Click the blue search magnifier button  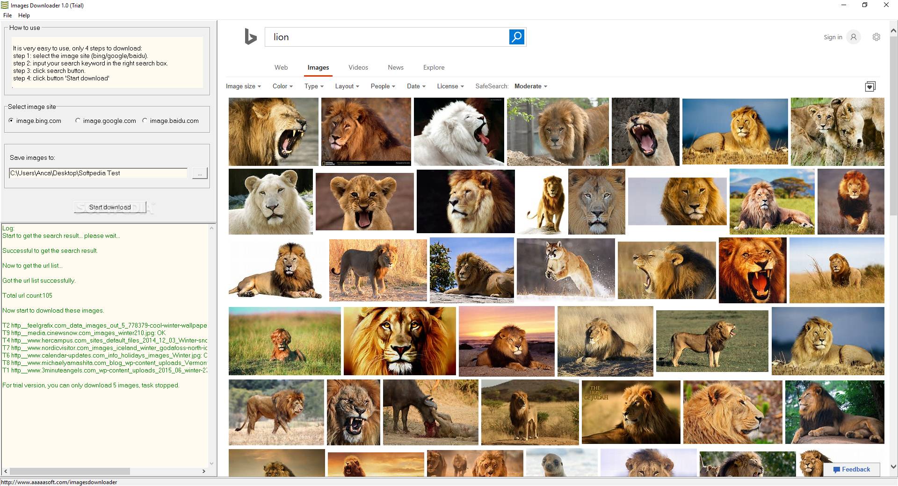(517, 37)
